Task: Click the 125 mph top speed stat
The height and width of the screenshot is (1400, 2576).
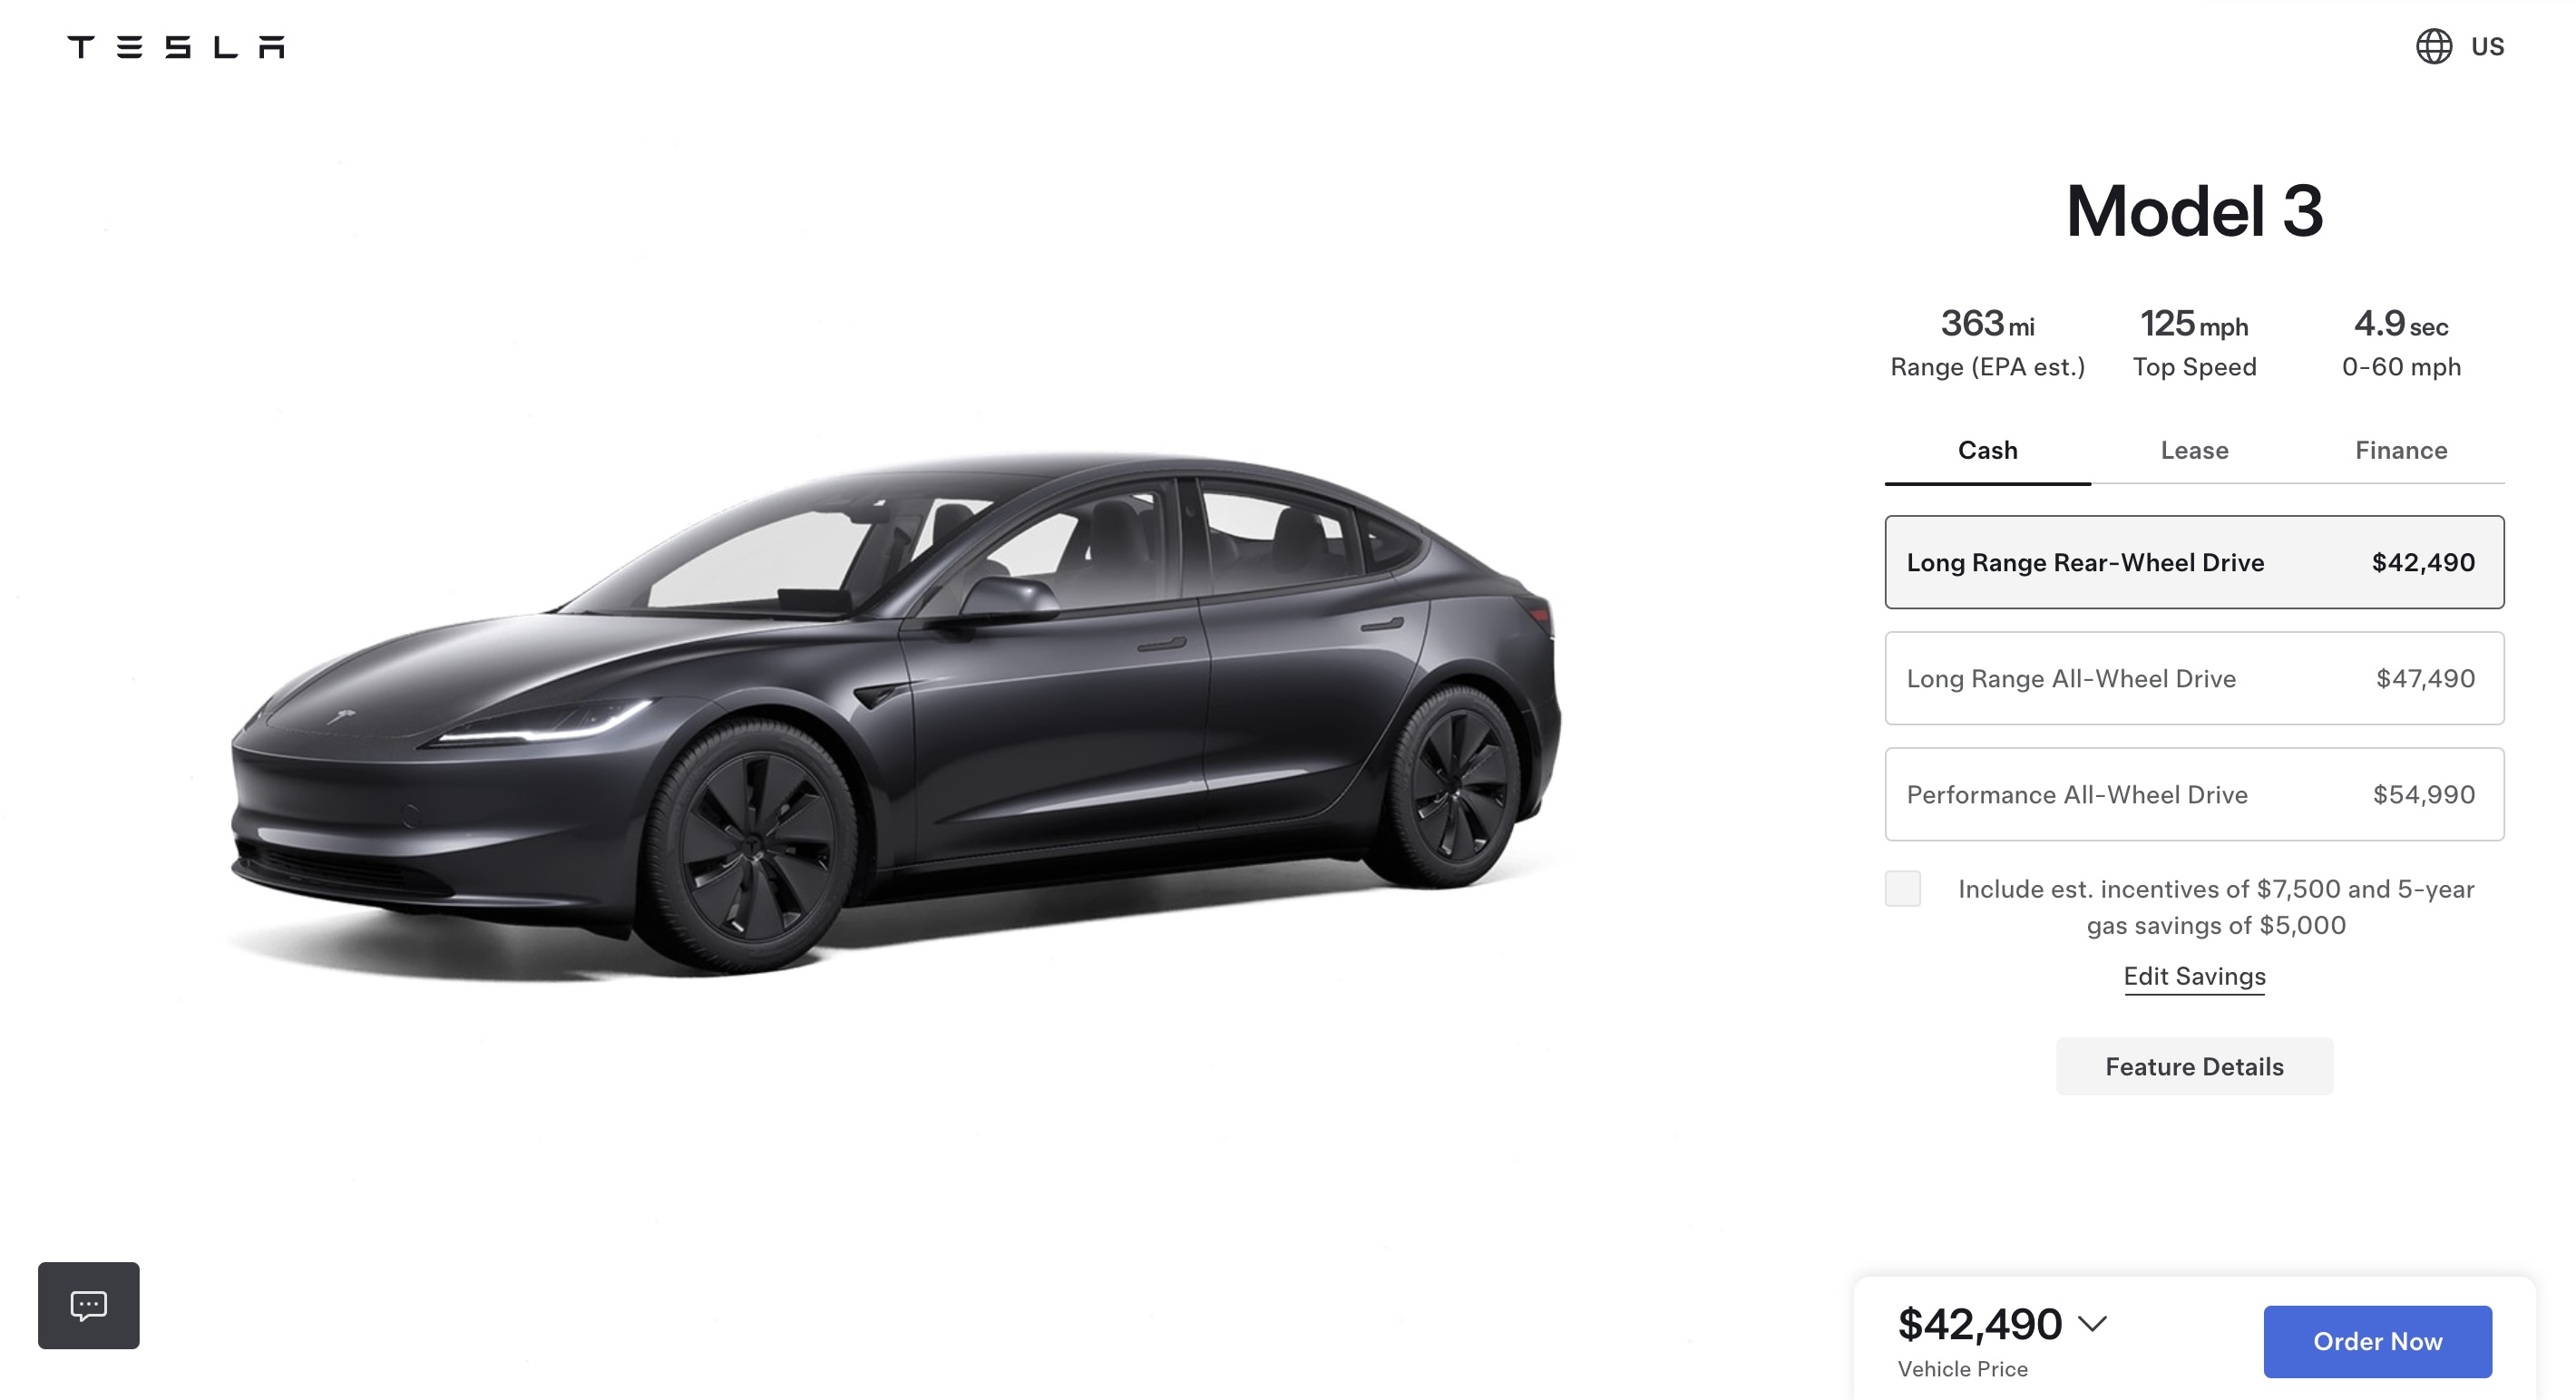Action: [x=2194, y=343]
